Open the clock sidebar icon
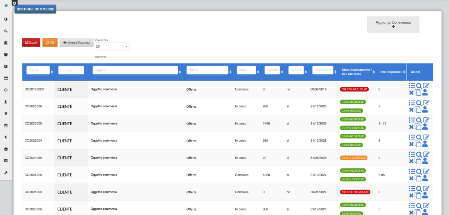The height and width of the screenshot is (215, 449). pyautogui.click(x=6, y=90)
